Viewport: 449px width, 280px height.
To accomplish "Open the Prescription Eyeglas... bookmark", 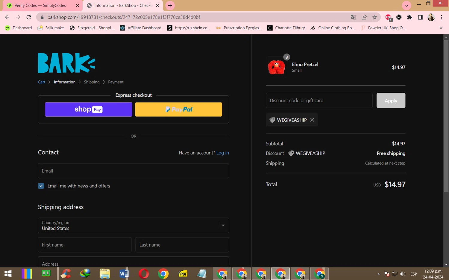I will [x=239, y=28].
